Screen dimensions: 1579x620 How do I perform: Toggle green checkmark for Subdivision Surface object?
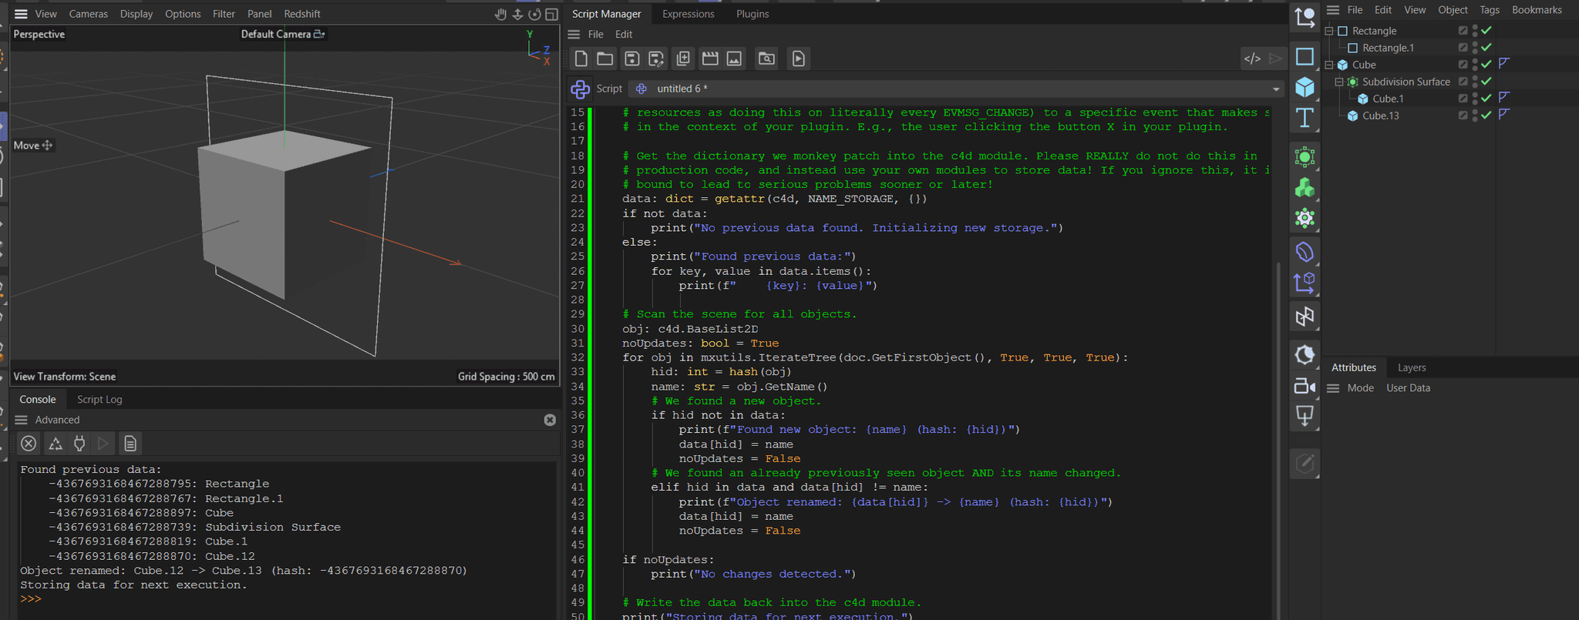[1486, 82]
